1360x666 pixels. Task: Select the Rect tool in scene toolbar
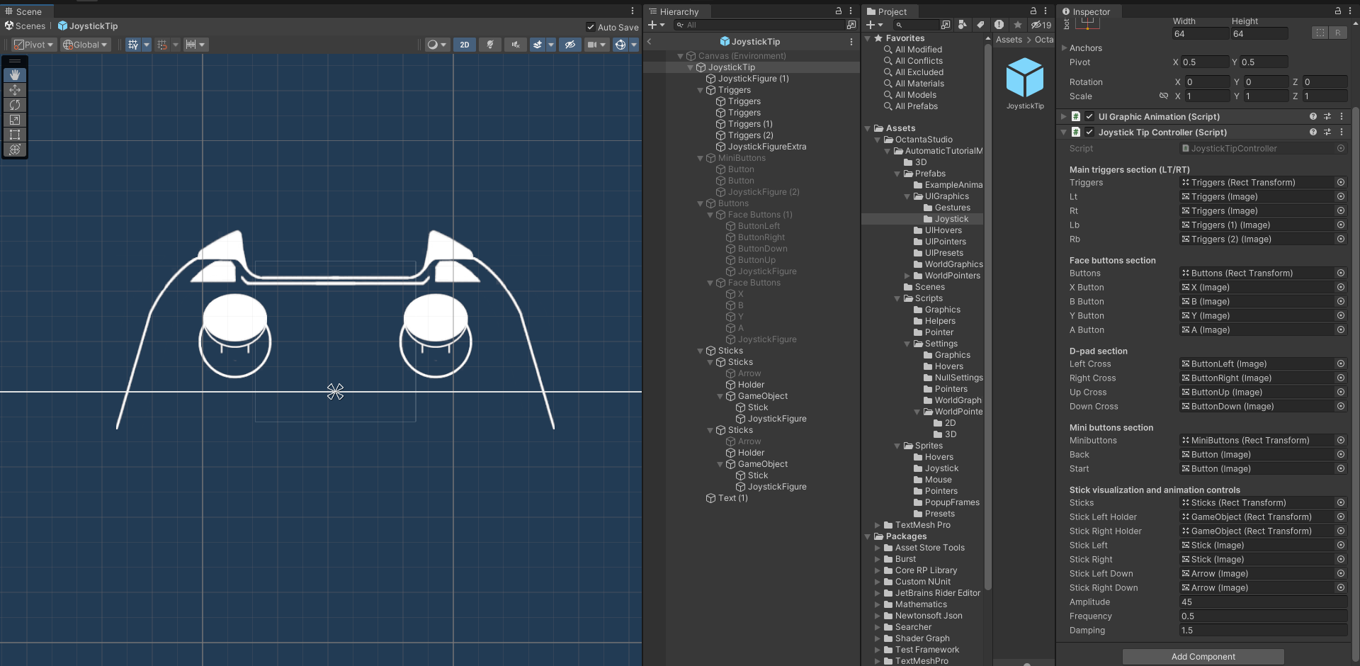14,135
